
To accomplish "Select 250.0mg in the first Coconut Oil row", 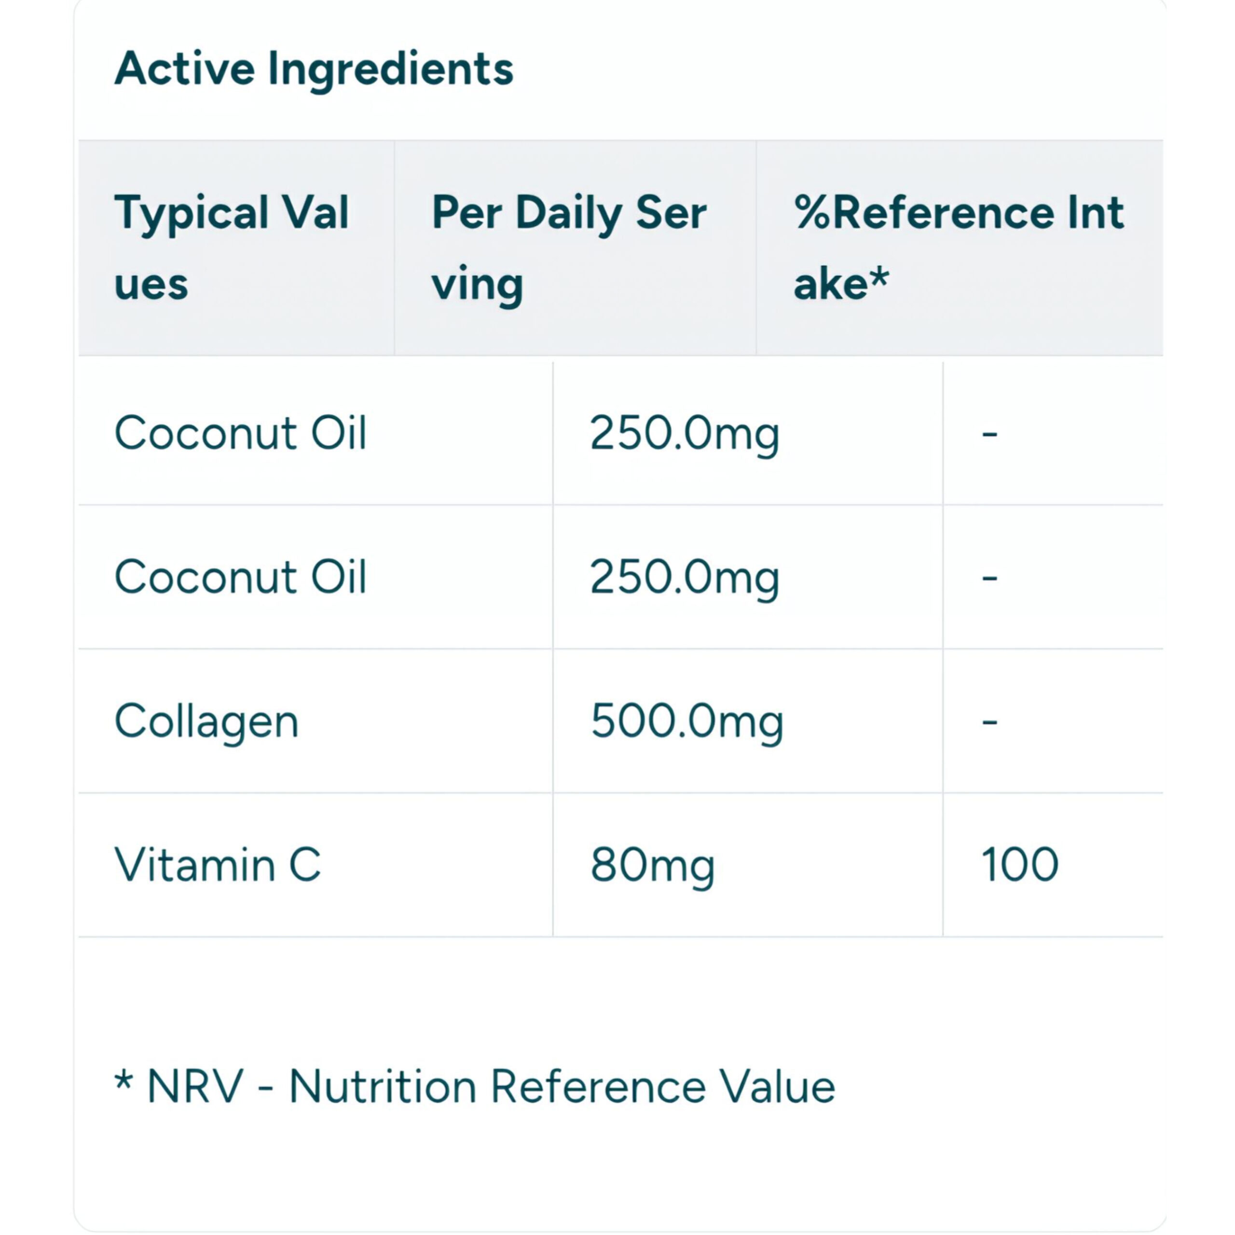I will tap(684, 434).
